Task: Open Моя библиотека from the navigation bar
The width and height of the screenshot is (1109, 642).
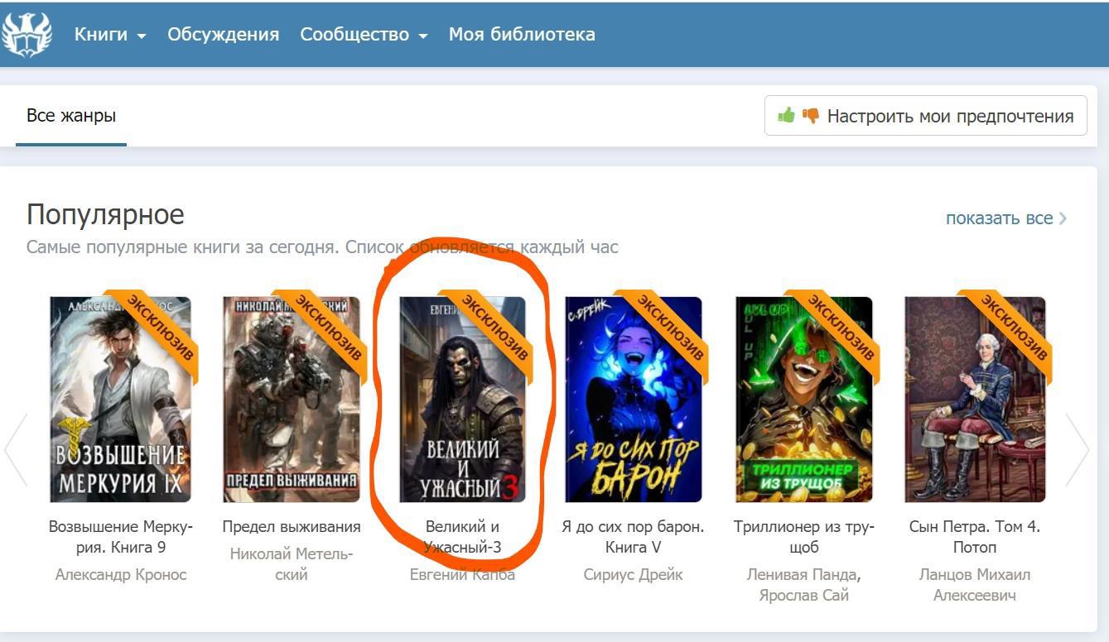Action: (x=522, y=35)
